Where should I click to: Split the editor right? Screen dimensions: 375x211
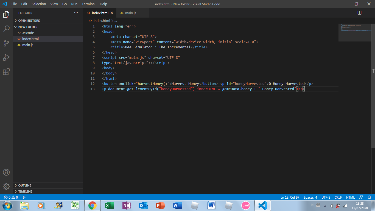tap(360, 13)
